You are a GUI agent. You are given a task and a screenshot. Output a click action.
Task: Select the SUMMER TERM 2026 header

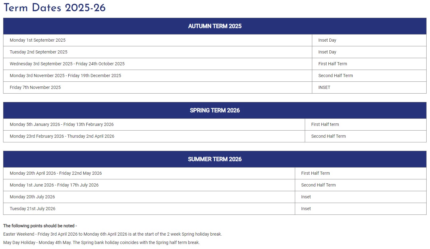(215, 159)
